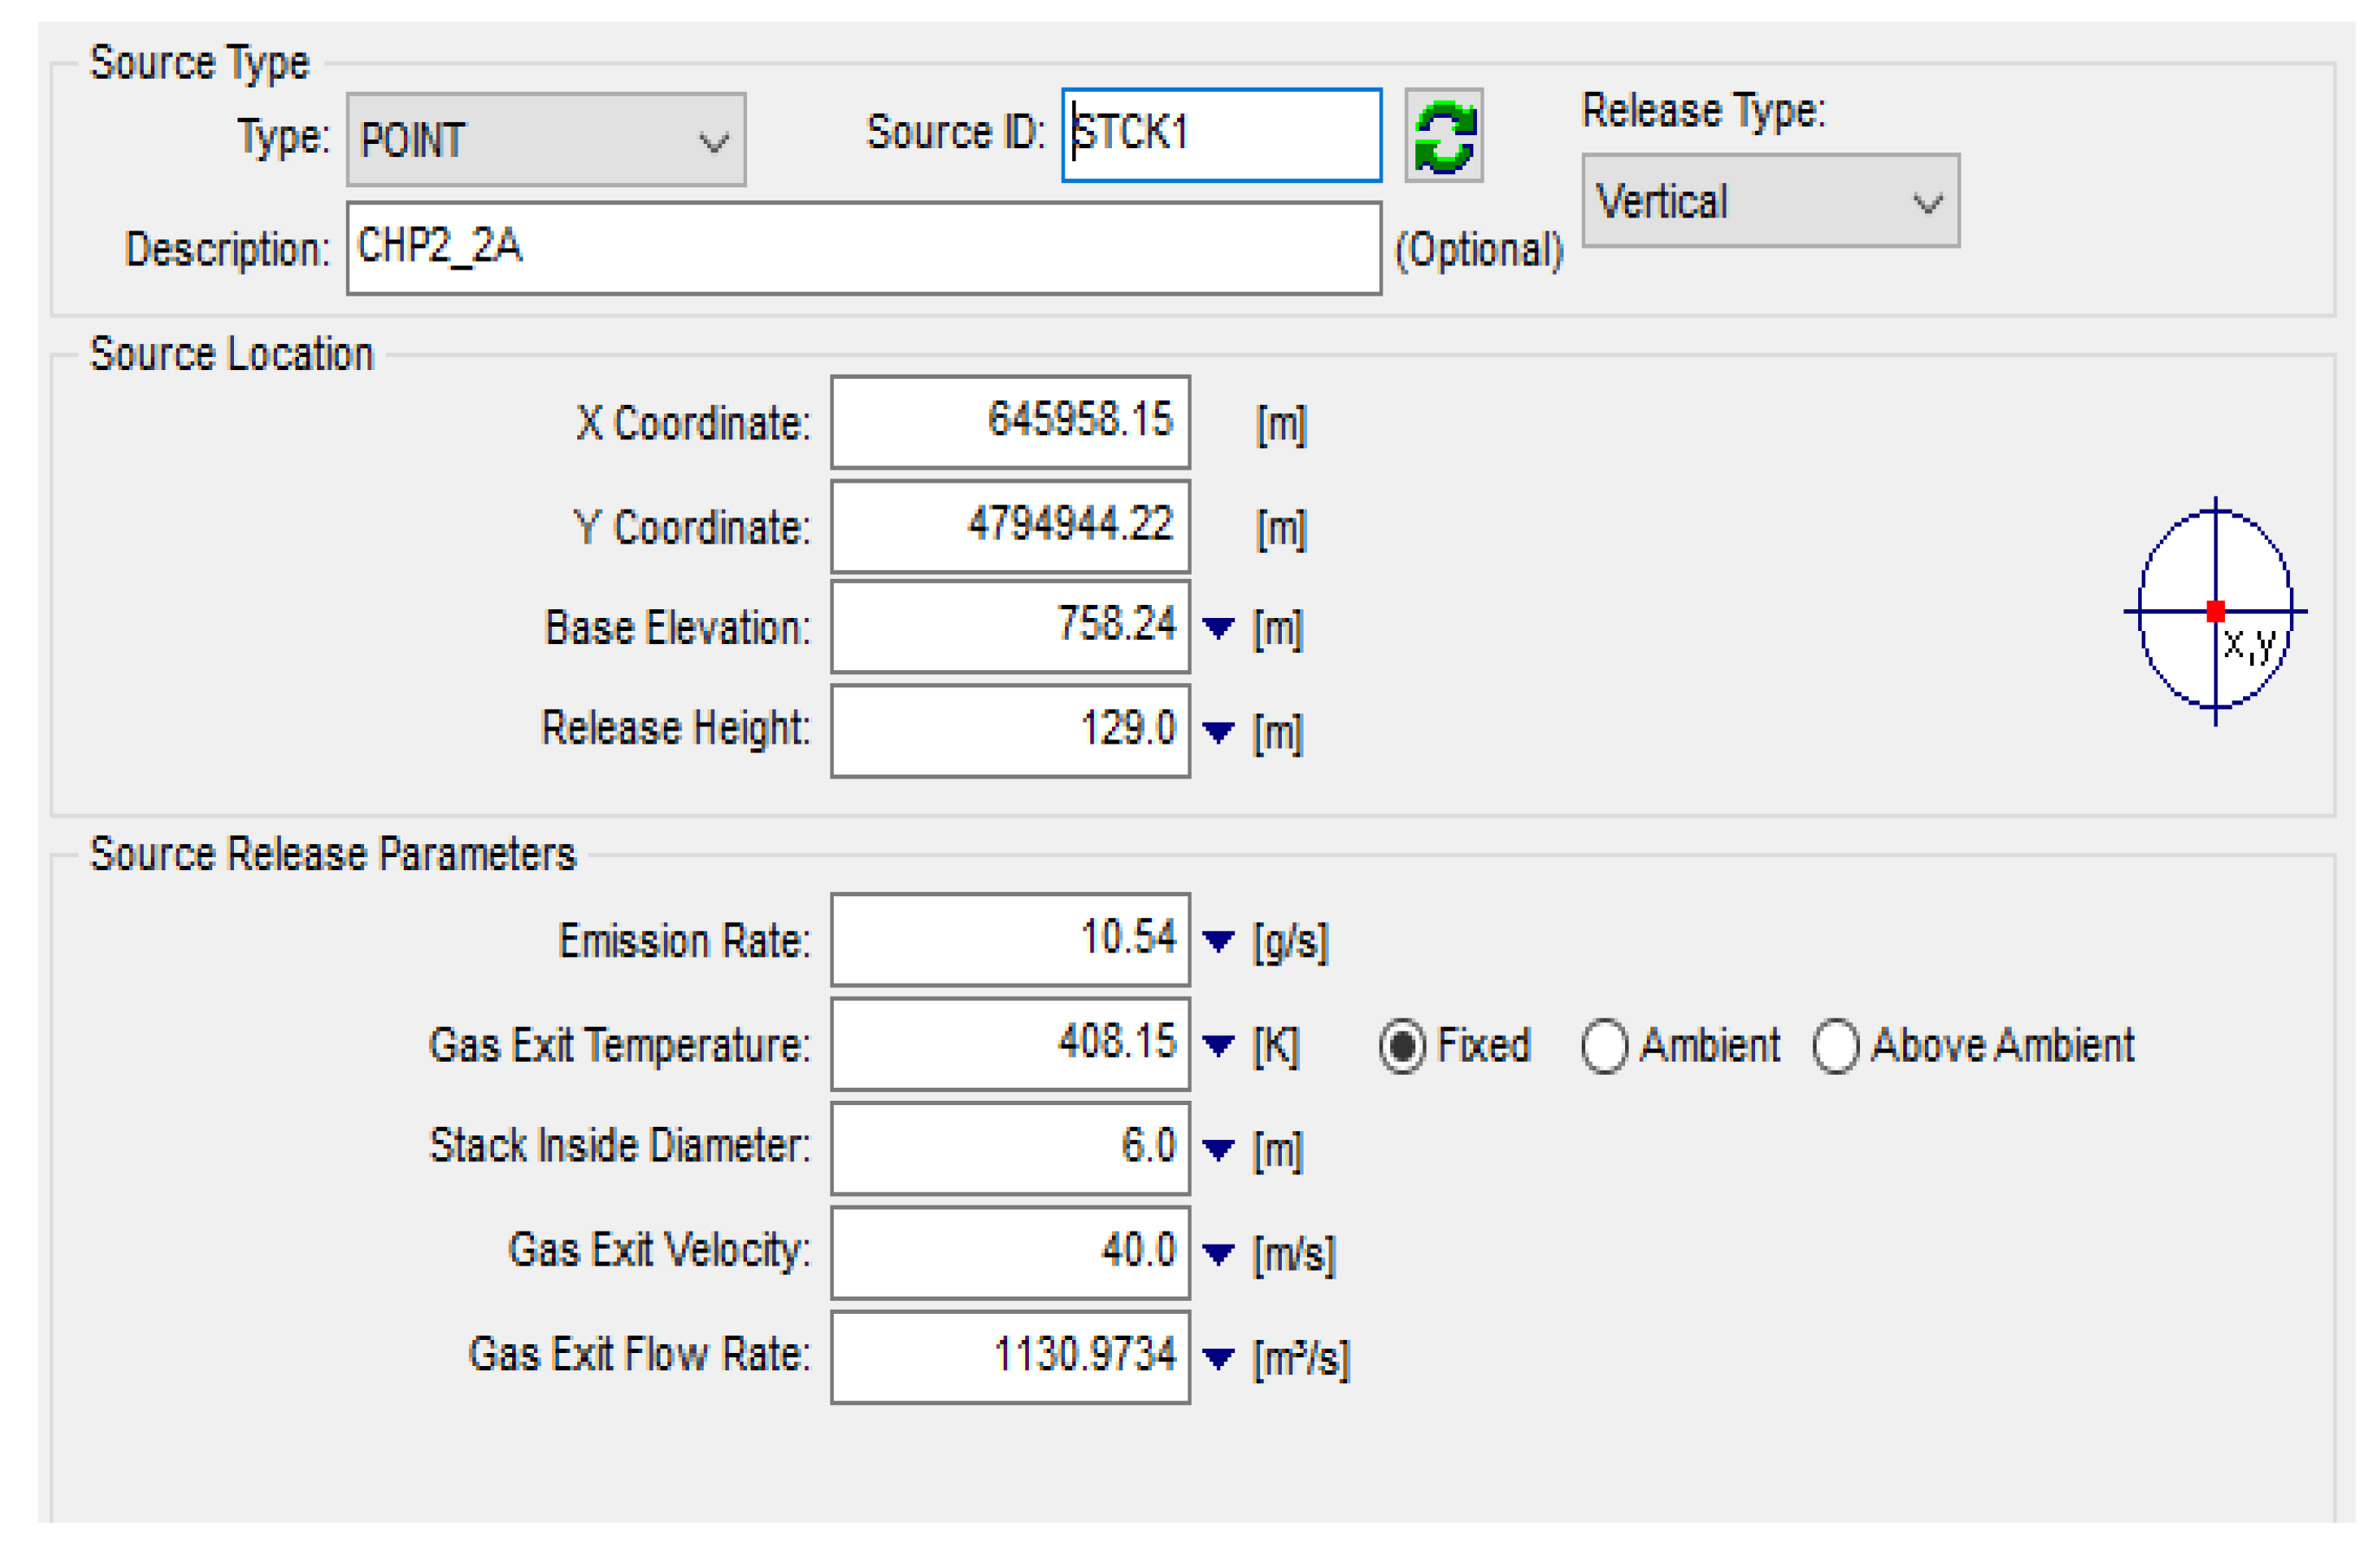The height and width of the screenshot is (1548, 2380).
Task: Select the Ambient temperature option
Action: (x=1604, y=1046)
